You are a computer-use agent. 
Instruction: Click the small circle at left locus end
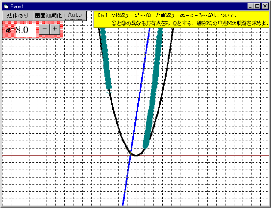click(x=109, y=91)
